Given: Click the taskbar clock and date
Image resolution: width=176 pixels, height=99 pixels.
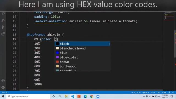Looking at the screenshot, I should click(x=165, y=97).
